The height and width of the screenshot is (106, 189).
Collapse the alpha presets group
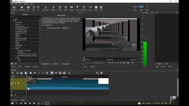pyautogui.click(x=14, y=49)
